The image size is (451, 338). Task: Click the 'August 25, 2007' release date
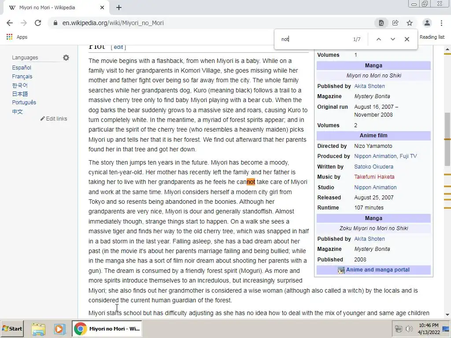point(373,198)
